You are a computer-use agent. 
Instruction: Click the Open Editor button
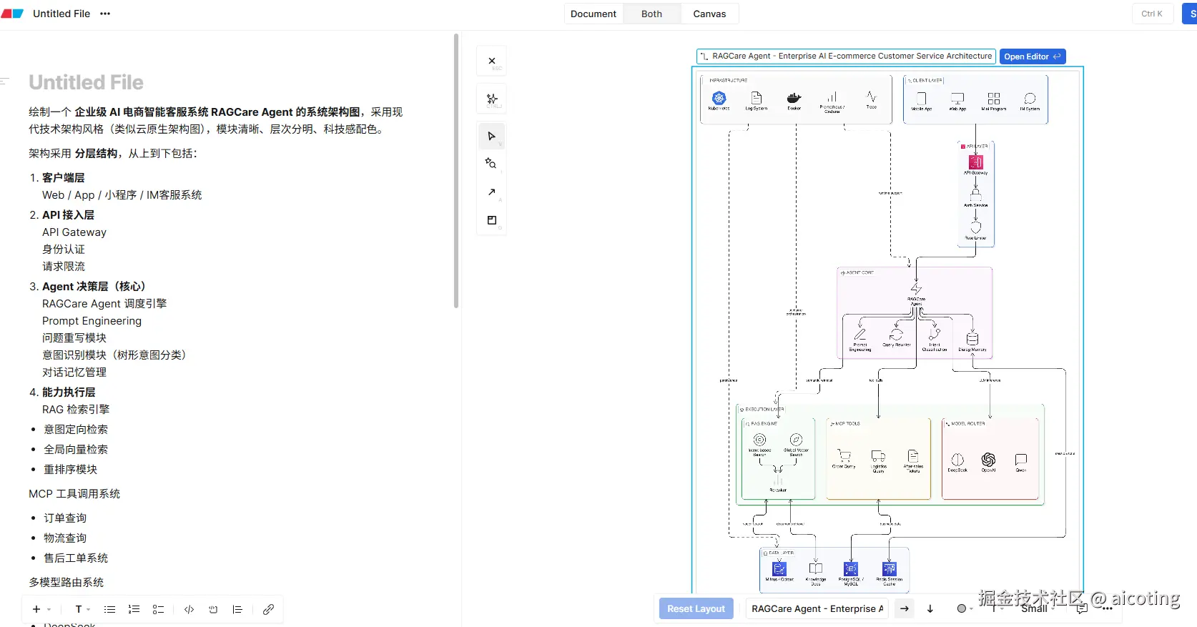pyautogui.click(x=1032, y=56)
